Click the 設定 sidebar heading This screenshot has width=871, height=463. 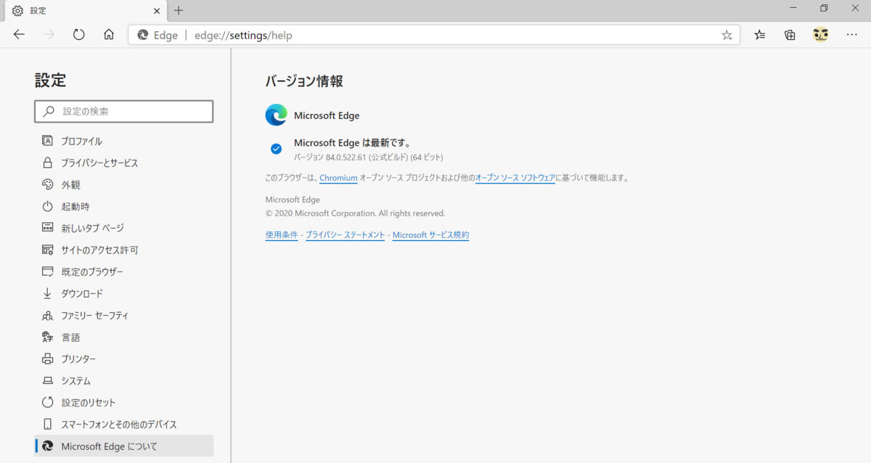pos(50,81)
